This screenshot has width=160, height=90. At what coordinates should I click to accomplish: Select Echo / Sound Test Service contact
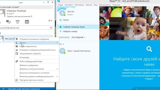click(78, 51)
